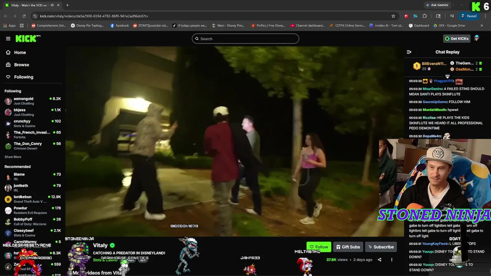Open the Kick hamburger sidebar menu
491x276 pixels.
tap(8, 39)
